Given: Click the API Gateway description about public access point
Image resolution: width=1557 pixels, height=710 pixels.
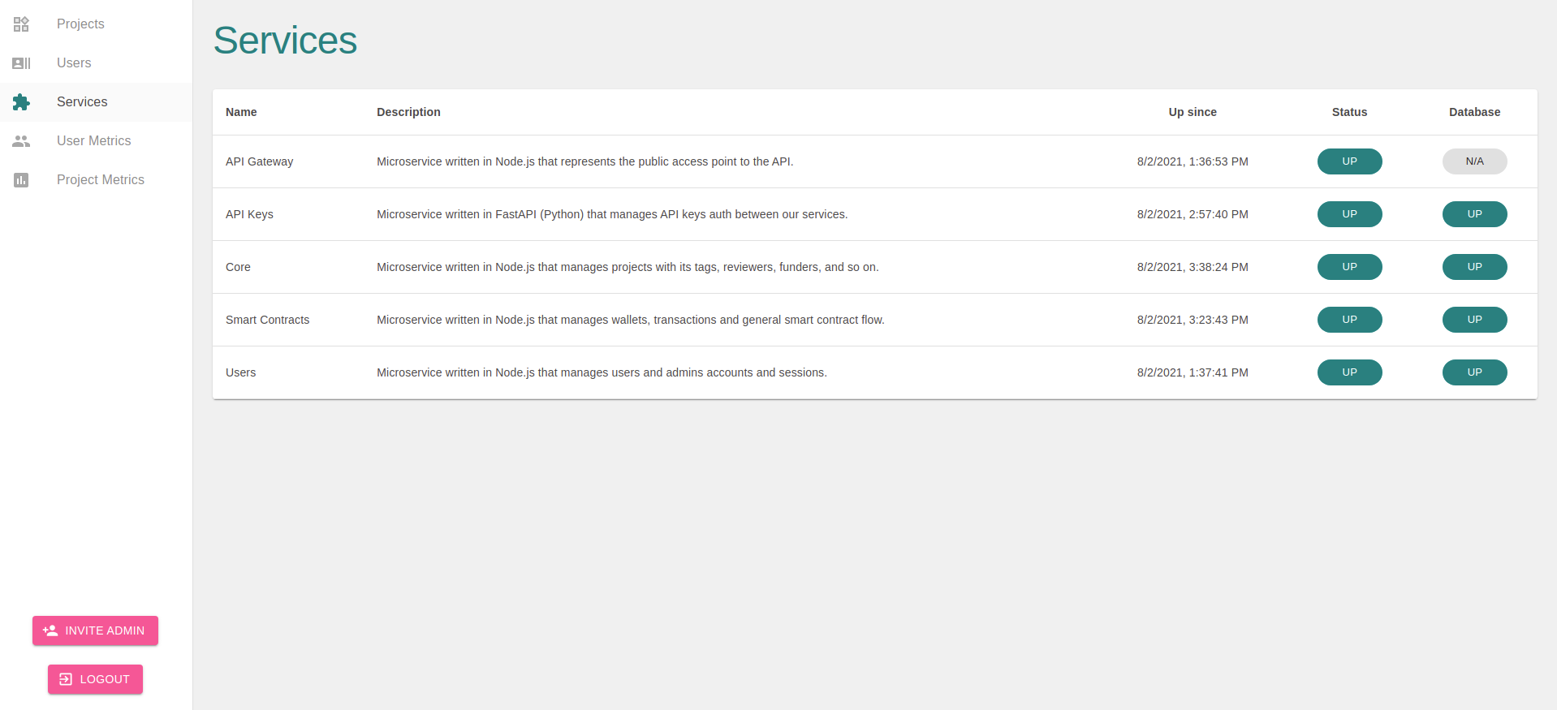Looking at the screenshot, I should click(585, 161).
